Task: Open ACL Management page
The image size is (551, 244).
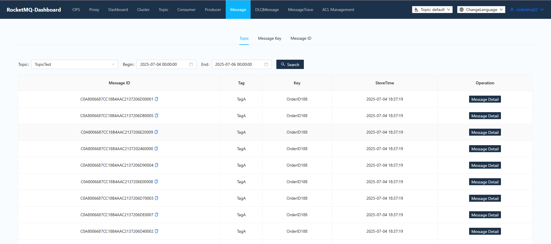Action: 338,10
